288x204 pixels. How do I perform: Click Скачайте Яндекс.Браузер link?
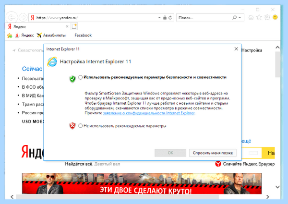249,164
